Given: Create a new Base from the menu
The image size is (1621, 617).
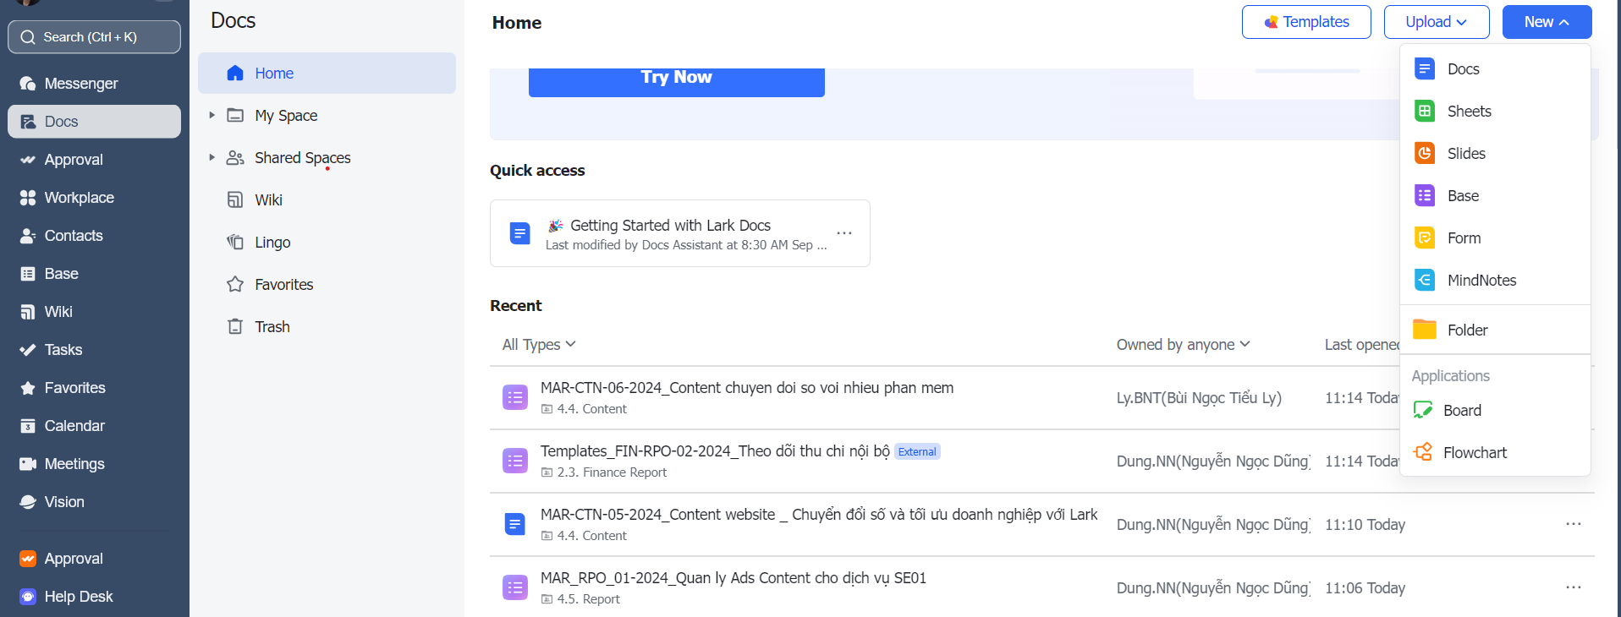Looking at the screenshot, I should point(1495,195).
